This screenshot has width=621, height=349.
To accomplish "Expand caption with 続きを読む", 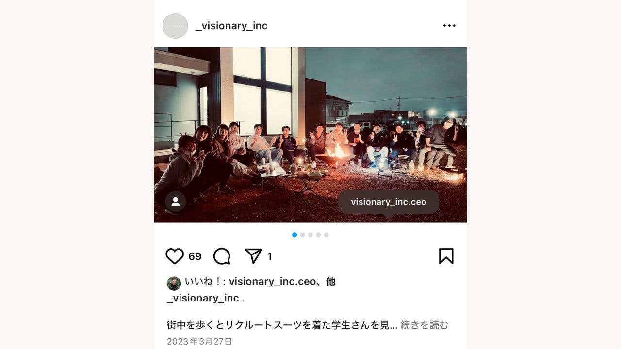I will point(425,325).
